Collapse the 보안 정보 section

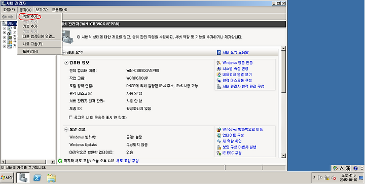66,129
